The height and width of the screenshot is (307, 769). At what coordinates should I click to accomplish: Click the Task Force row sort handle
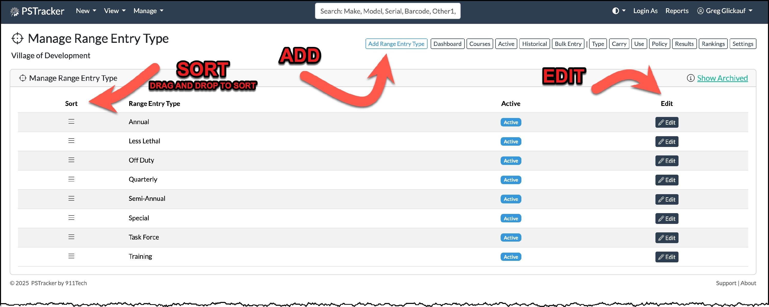71,237
